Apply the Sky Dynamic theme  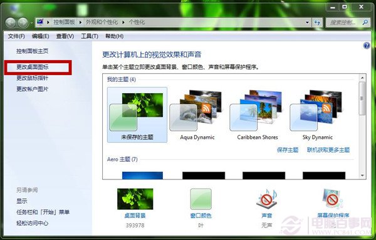318,114
